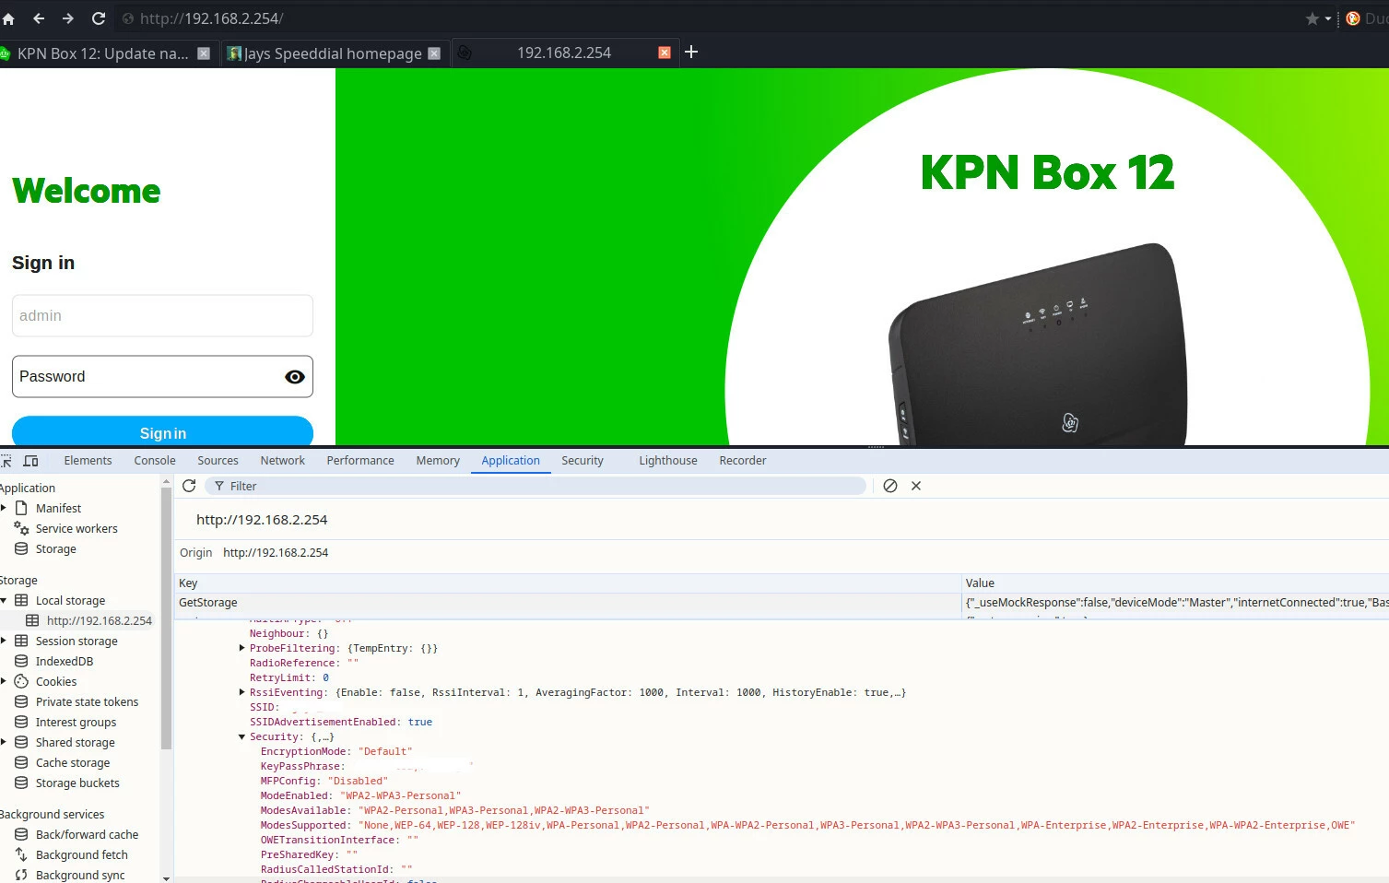This screenshot has width=1389, height=883.
Task: Click the Filter field in storage toolbar
Action: click(x=536, y=486)
